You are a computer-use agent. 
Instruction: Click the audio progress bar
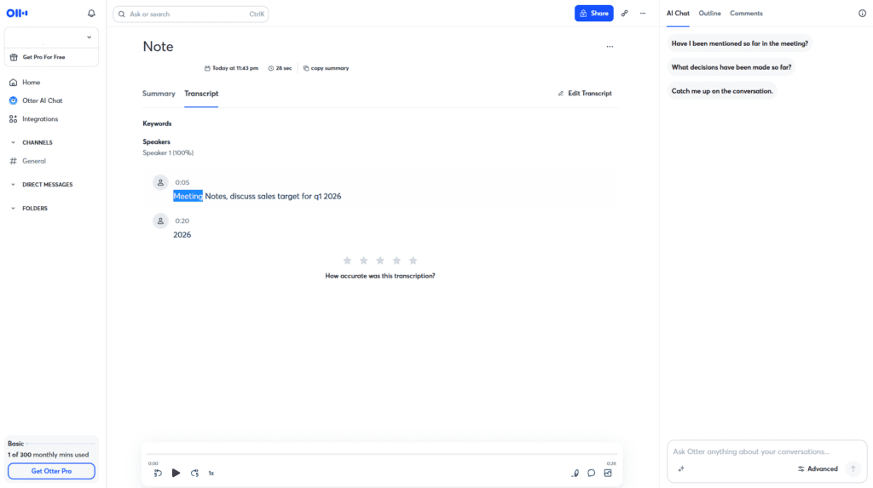(x=382, y=455)
